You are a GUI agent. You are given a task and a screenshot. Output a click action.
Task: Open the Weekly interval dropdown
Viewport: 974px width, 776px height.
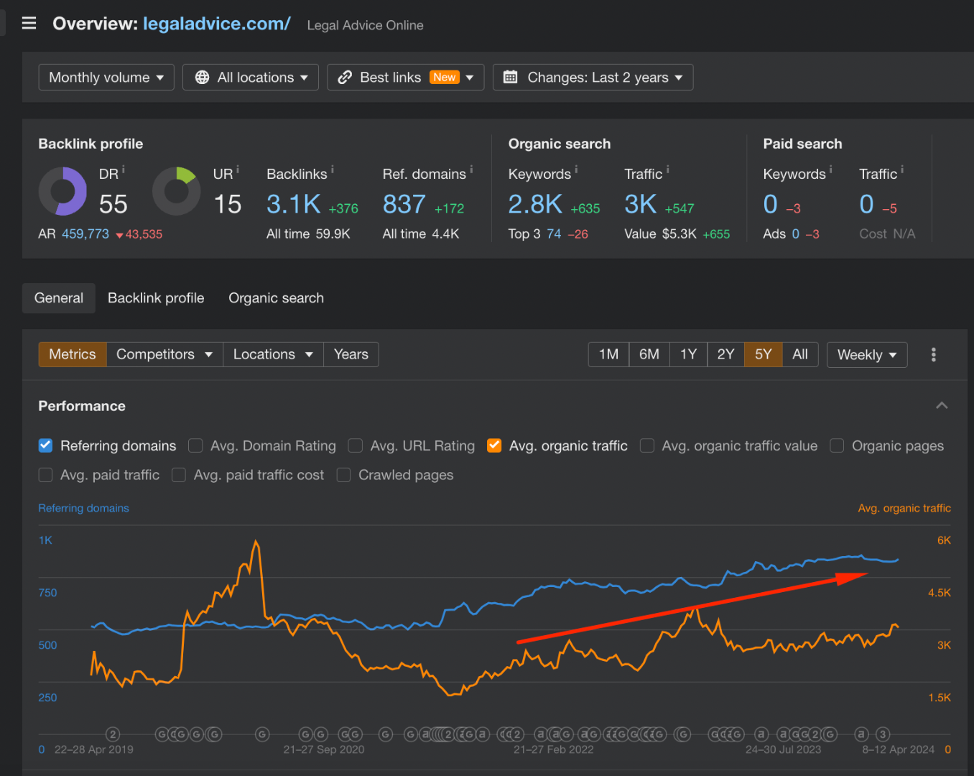866,355
